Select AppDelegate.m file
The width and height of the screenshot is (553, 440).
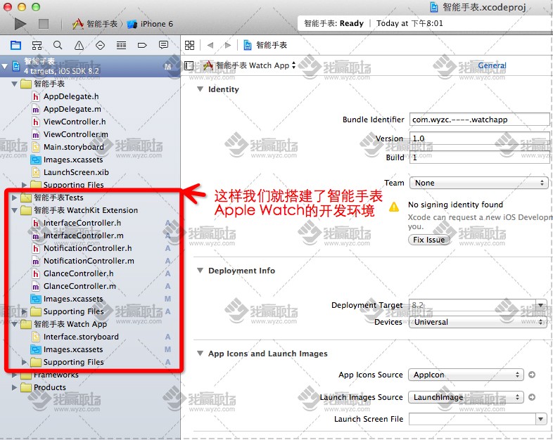[72, 109]
